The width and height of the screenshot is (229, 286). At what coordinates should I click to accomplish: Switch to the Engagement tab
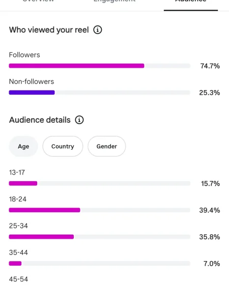click(114, 2)
